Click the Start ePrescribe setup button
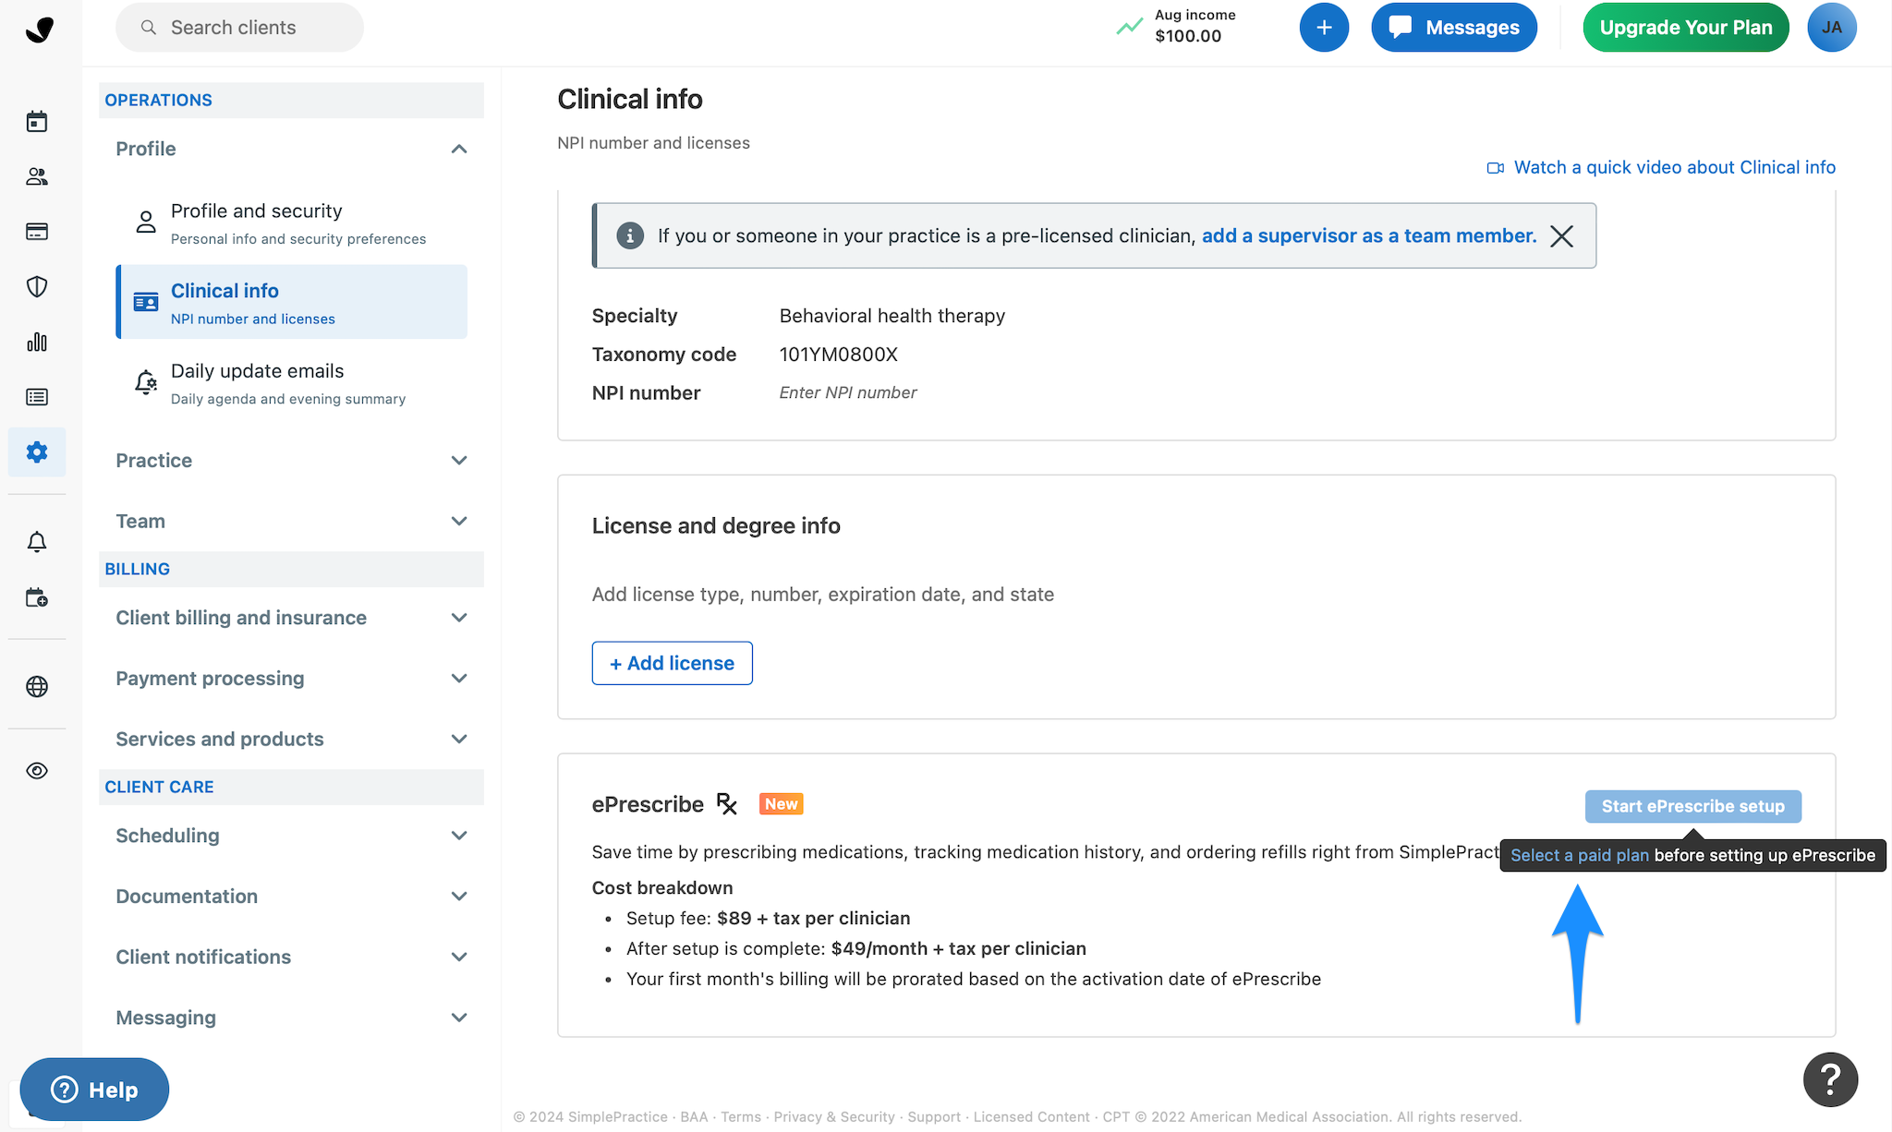The height and width of the screenshot is (1132, 1892). pos(1692,806)
